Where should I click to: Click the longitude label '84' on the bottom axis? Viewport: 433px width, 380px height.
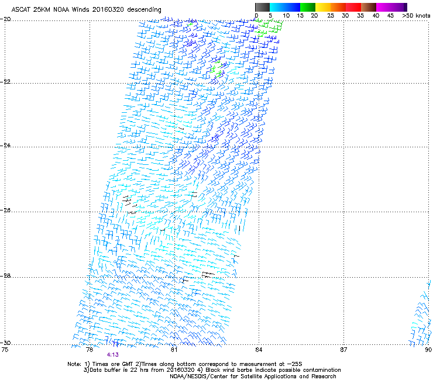(x=259, y=350)
